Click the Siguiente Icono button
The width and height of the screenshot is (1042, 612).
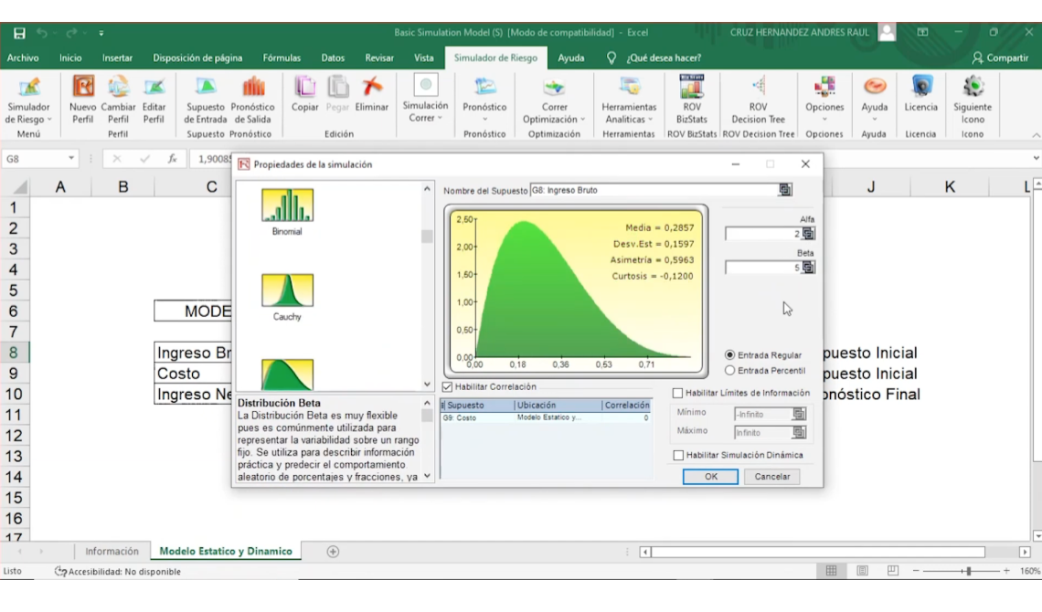click(x=973, y=87)
